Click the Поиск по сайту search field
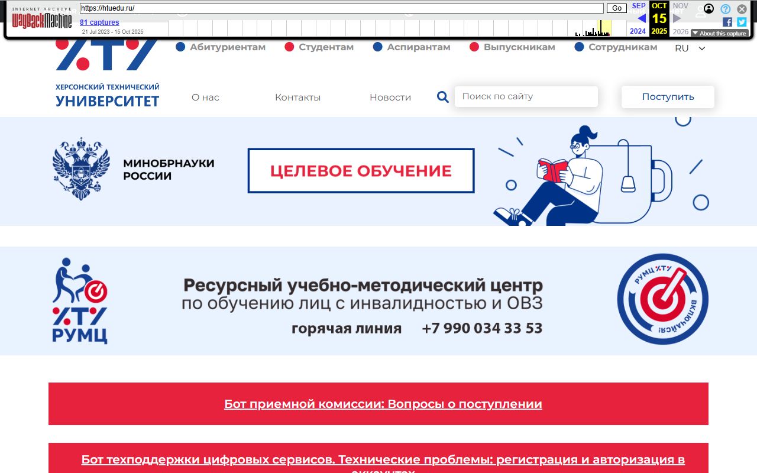The image size is (757, 473). [x=526, y=96]
